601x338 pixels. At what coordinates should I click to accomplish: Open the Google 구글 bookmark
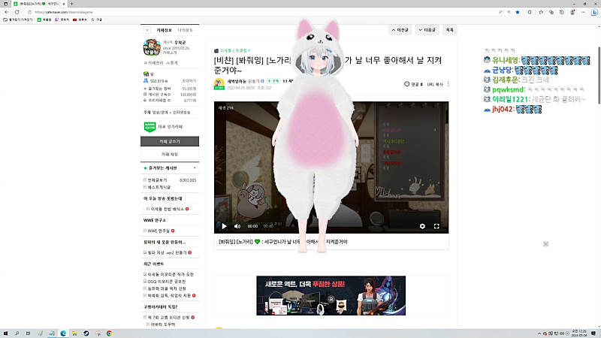(x=97, y=20)
